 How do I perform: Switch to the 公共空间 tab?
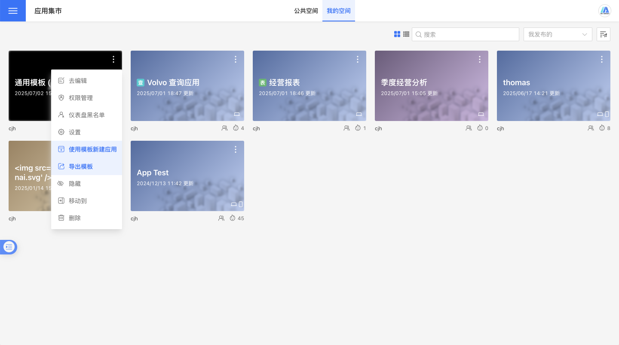coord(306,11)
